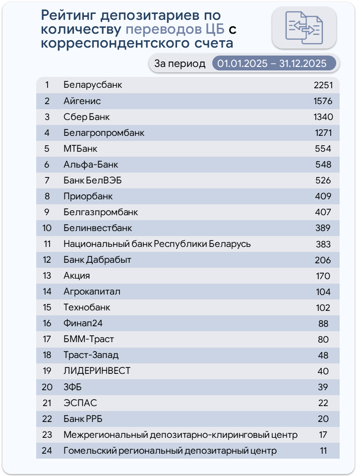Select the Приорбанк row
Screen dimensions: 357x476
tap(187, 196)
